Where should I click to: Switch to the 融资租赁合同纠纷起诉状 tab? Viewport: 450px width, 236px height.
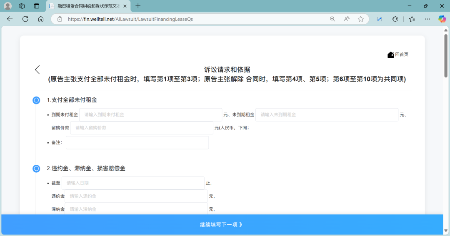click(87, 6)
